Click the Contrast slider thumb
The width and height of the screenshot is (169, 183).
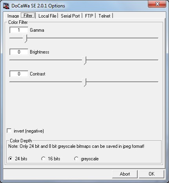tap(84, 83)
